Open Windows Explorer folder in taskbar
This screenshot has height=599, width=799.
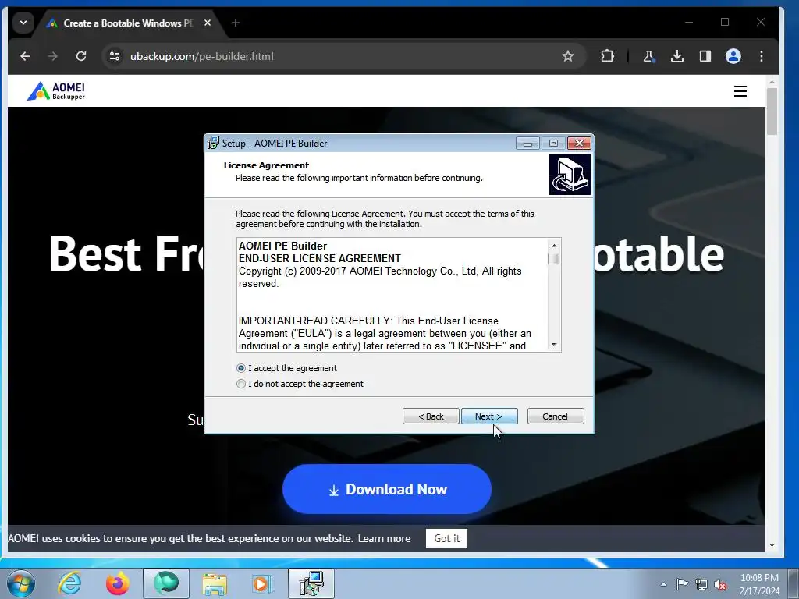(215, 583)
